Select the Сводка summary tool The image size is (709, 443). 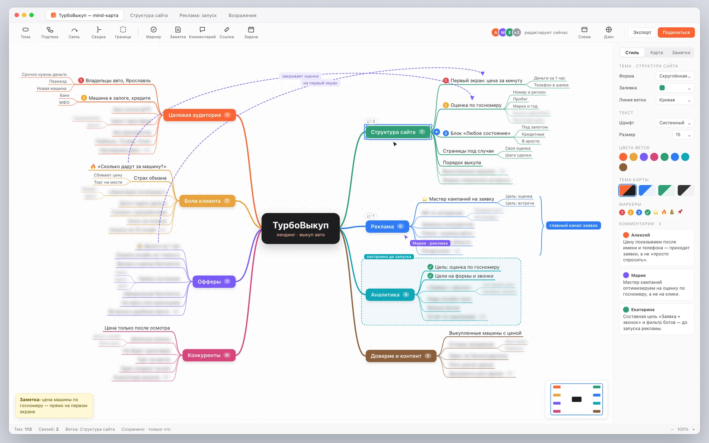coord(99,32)
